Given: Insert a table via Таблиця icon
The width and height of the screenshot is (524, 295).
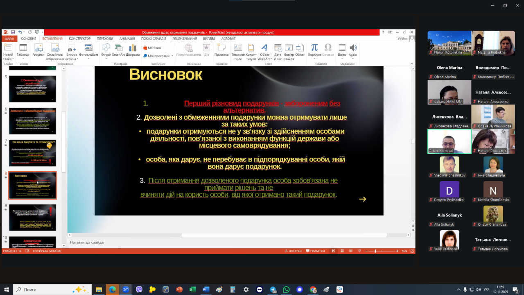Looking at the screenshot, I should [x=23, y=50].
